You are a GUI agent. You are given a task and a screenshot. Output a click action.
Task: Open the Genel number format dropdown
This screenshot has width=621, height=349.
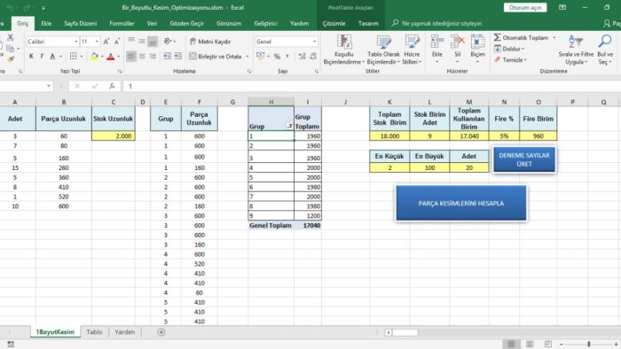(x=314, y=42)
